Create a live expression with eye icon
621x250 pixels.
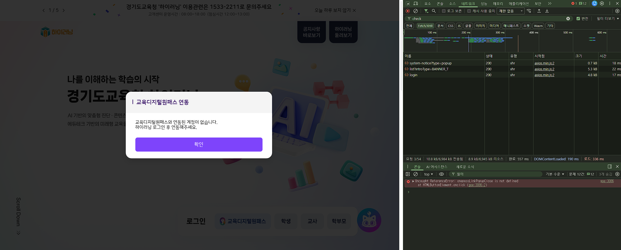tap(441, 174)
